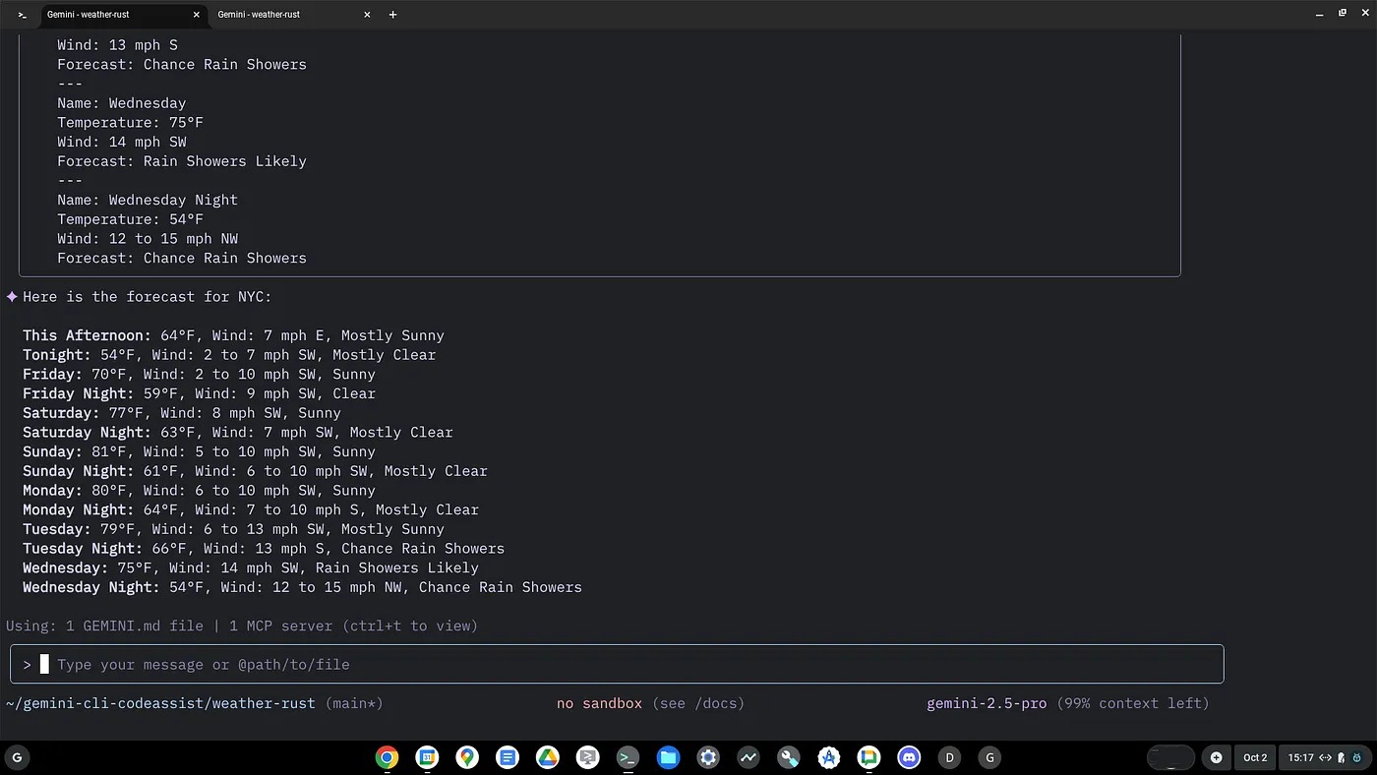Click the terminal icon left of tabs

point(22,15)
